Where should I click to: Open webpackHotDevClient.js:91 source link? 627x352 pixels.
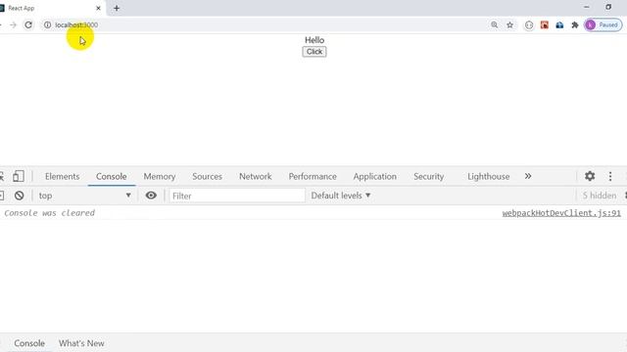pyautogui.click(x=561, y=213)
